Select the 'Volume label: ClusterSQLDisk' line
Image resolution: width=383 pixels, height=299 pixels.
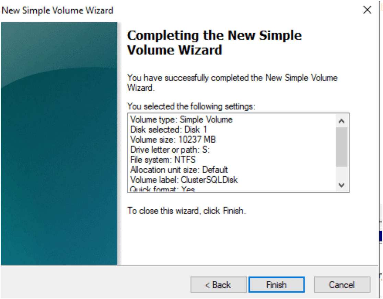click(184, 180)
